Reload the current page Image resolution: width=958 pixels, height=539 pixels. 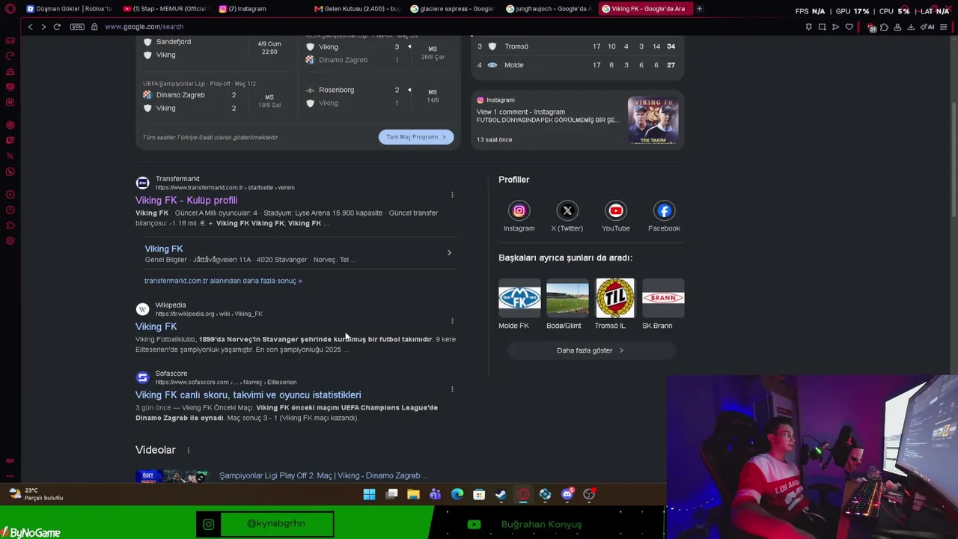(x=57, y=27)
